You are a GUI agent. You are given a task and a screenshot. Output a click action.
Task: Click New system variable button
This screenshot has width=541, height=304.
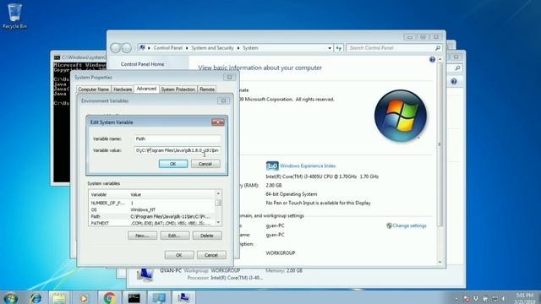pyautogui.click(x=142, y=236)
